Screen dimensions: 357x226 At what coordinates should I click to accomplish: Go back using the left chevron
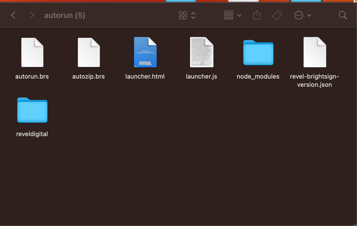coord(13,15)
